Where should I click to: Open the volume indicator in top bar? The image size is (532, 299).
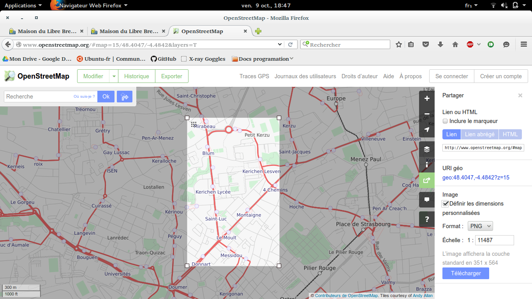504,5
